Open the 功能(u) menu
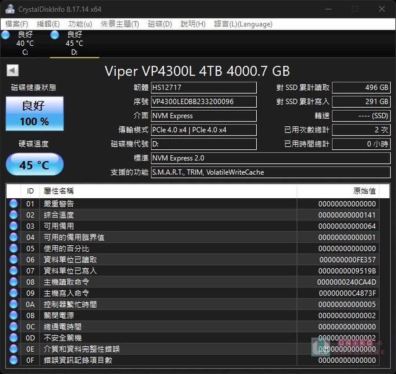The image size is (396, 374). click(80, 24)
